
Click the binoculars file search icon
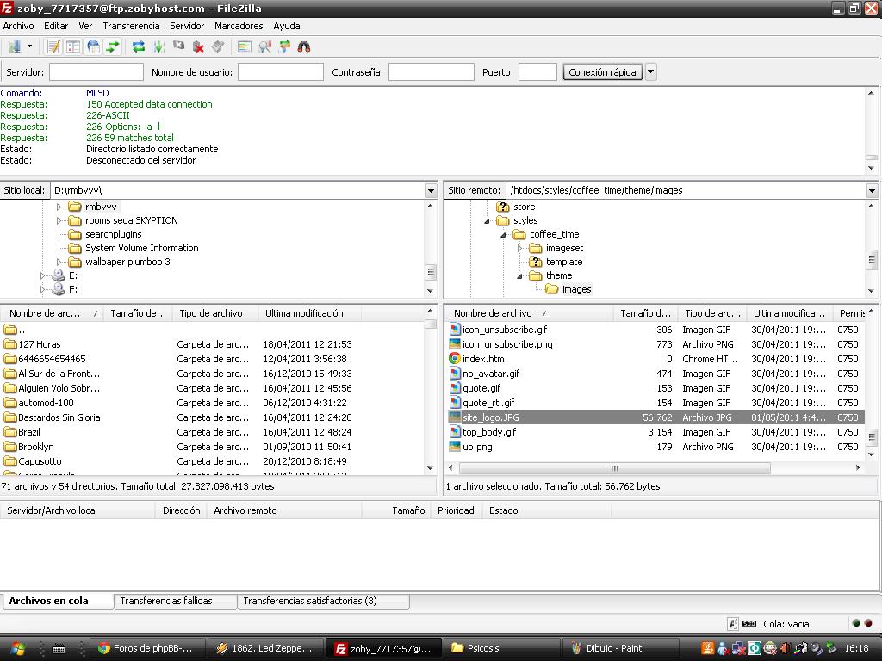click(x=304, y=46)
